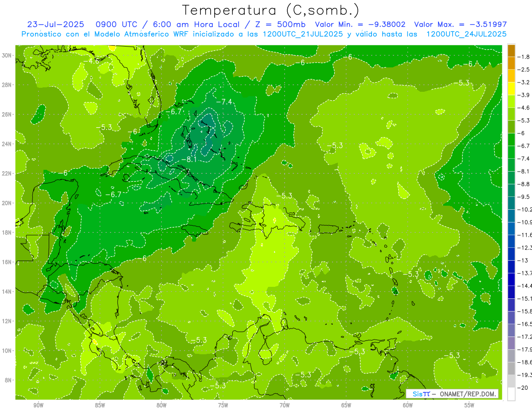Click the title "Temperatura (C,somb.)"
This screenshot has width=532, height=411.
tap(270, 10)
